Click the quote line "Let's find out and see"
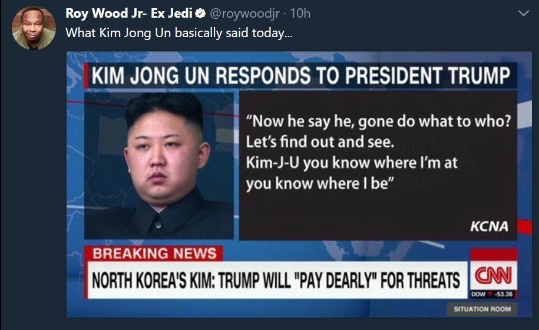 [320, 141]
